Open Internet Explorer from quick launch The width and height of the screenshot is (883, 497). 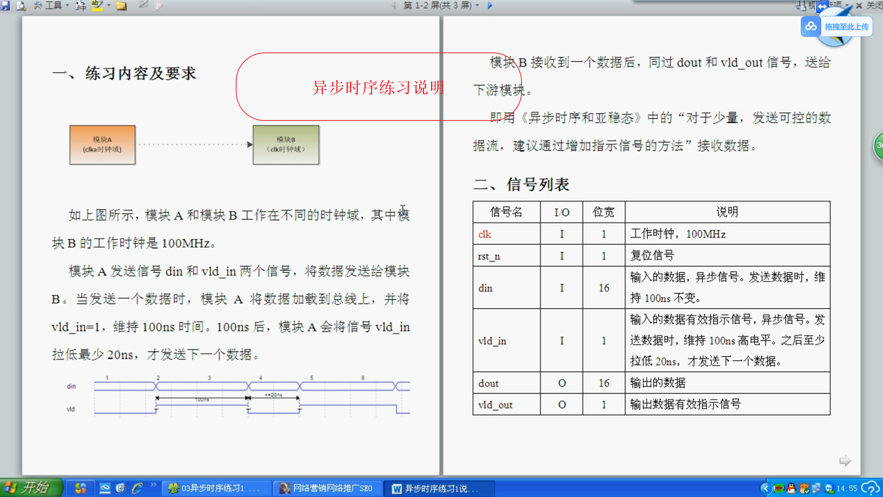coord(137,488)
